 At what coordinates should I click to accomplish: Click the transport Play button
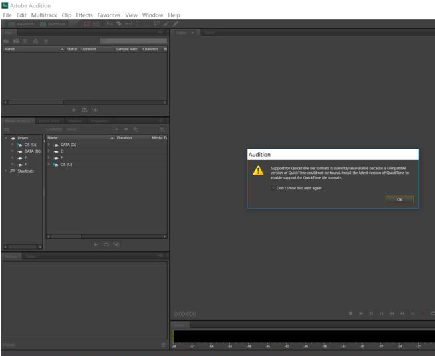click(361, 313)
